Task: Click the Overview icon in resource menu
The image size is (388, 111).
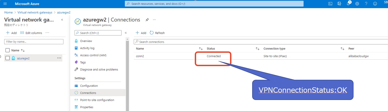Action: [76, 41]
